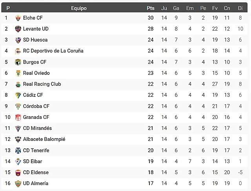Screen dimensions: 251x191
Task: Select the Di column header
Action: click(240, 8)
